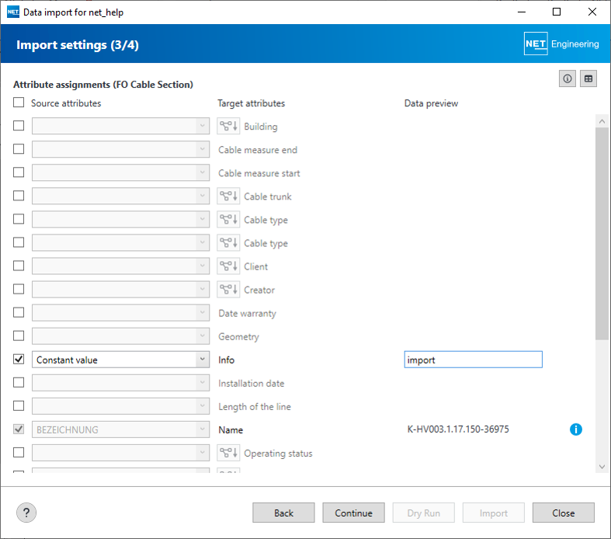The width and height of the screenshot is (611, 539).
Task: Enable the Geometry attribute checkbox
Action: click(x=19, y=336)
